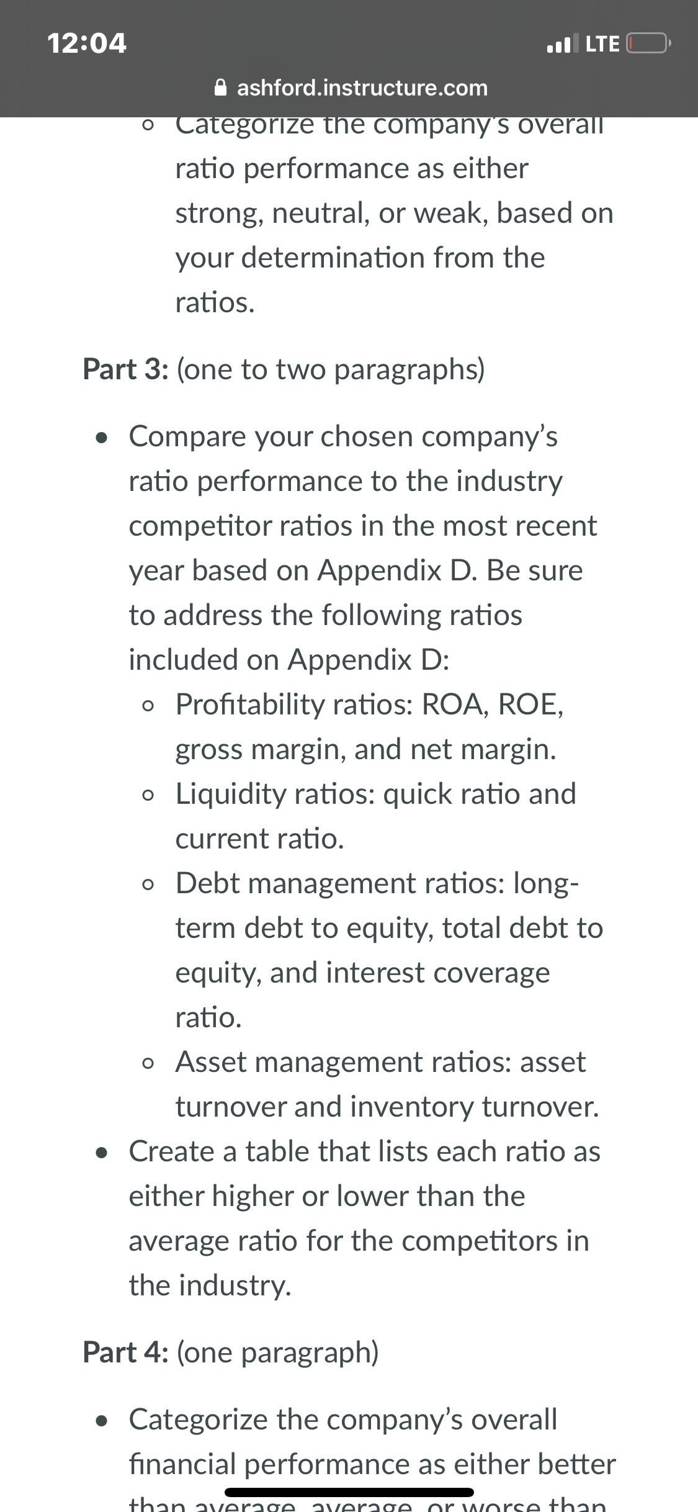This screenshot has height=1512, width=698.
Task: Tap the cellular signal bars icon
Action: coord(563,43)
